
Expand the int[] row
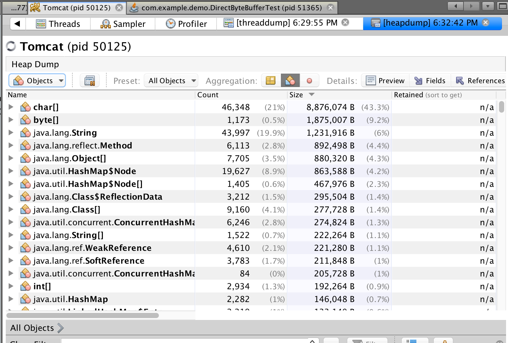point(11,286)
